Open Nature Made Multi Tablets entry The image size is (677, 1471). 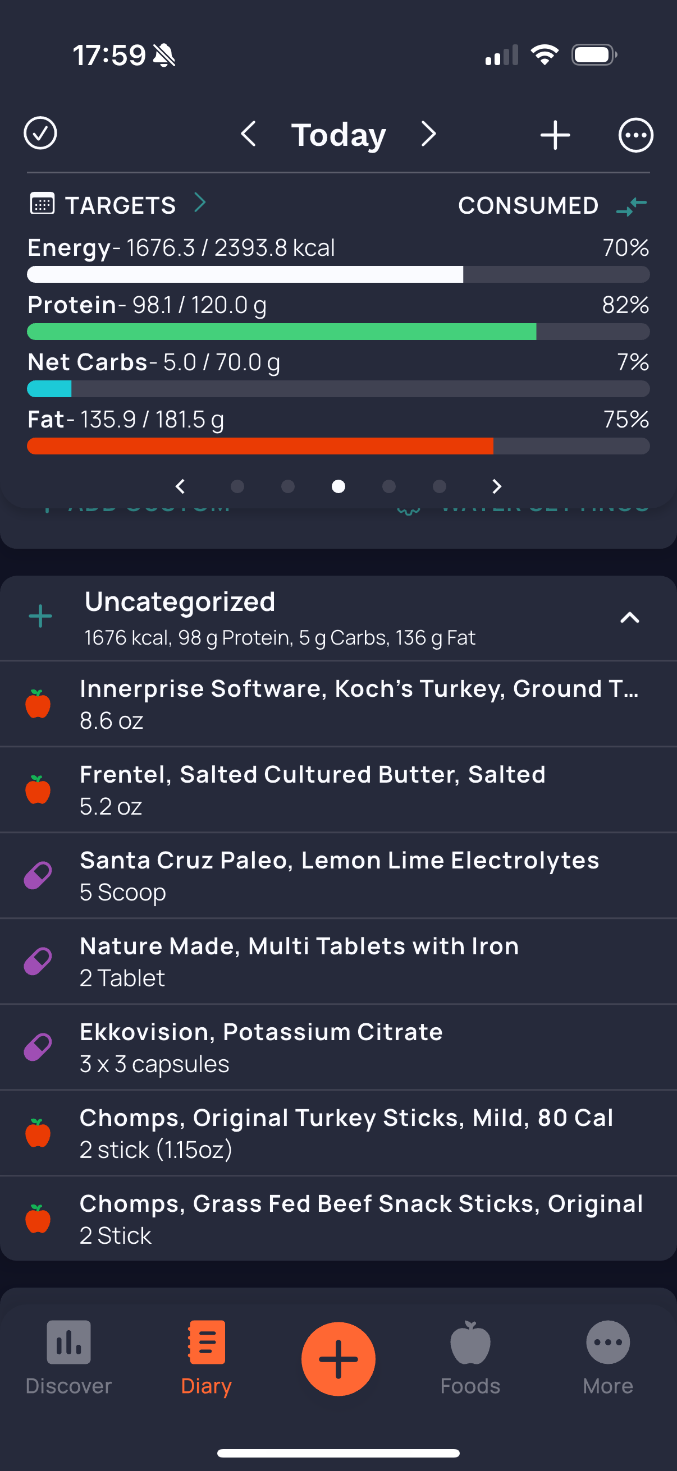[x=338, y=962]
